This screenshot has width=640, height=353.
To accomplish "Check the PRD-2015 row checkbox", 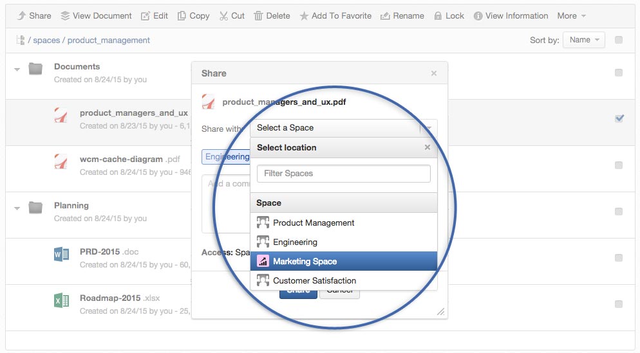I will [619, 258].
